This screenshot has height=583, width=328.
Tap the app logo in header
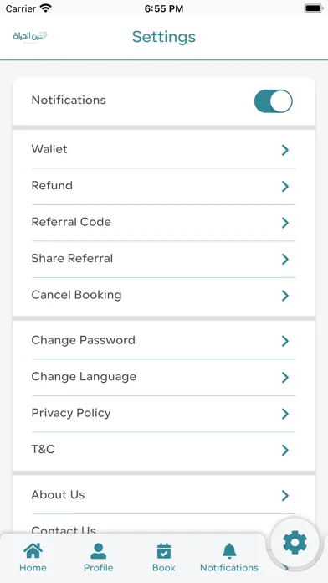(x=30, y=37)
